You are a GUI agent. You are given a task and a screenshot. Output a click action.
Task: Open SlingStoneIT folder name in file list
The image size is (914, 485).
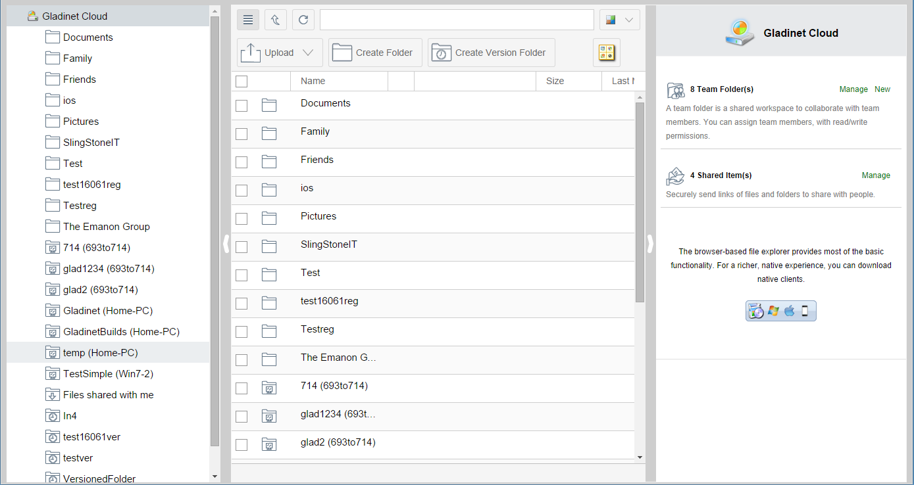coord(328,244)
